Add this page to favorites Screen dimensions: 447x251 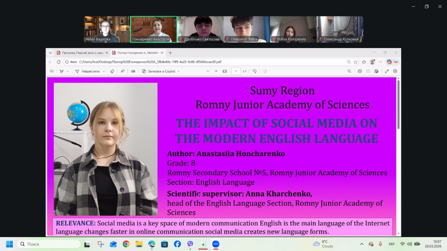356,62
